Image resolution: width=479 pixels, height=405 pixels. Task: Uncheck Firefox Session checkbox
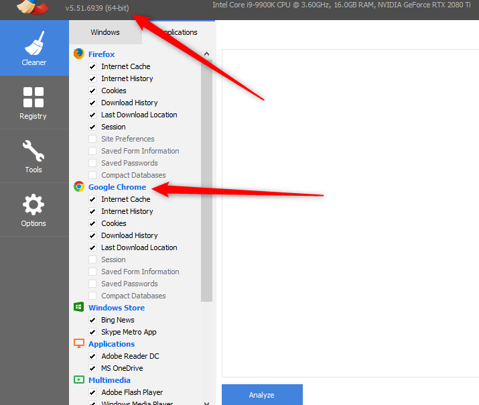(x=92, y=127)
